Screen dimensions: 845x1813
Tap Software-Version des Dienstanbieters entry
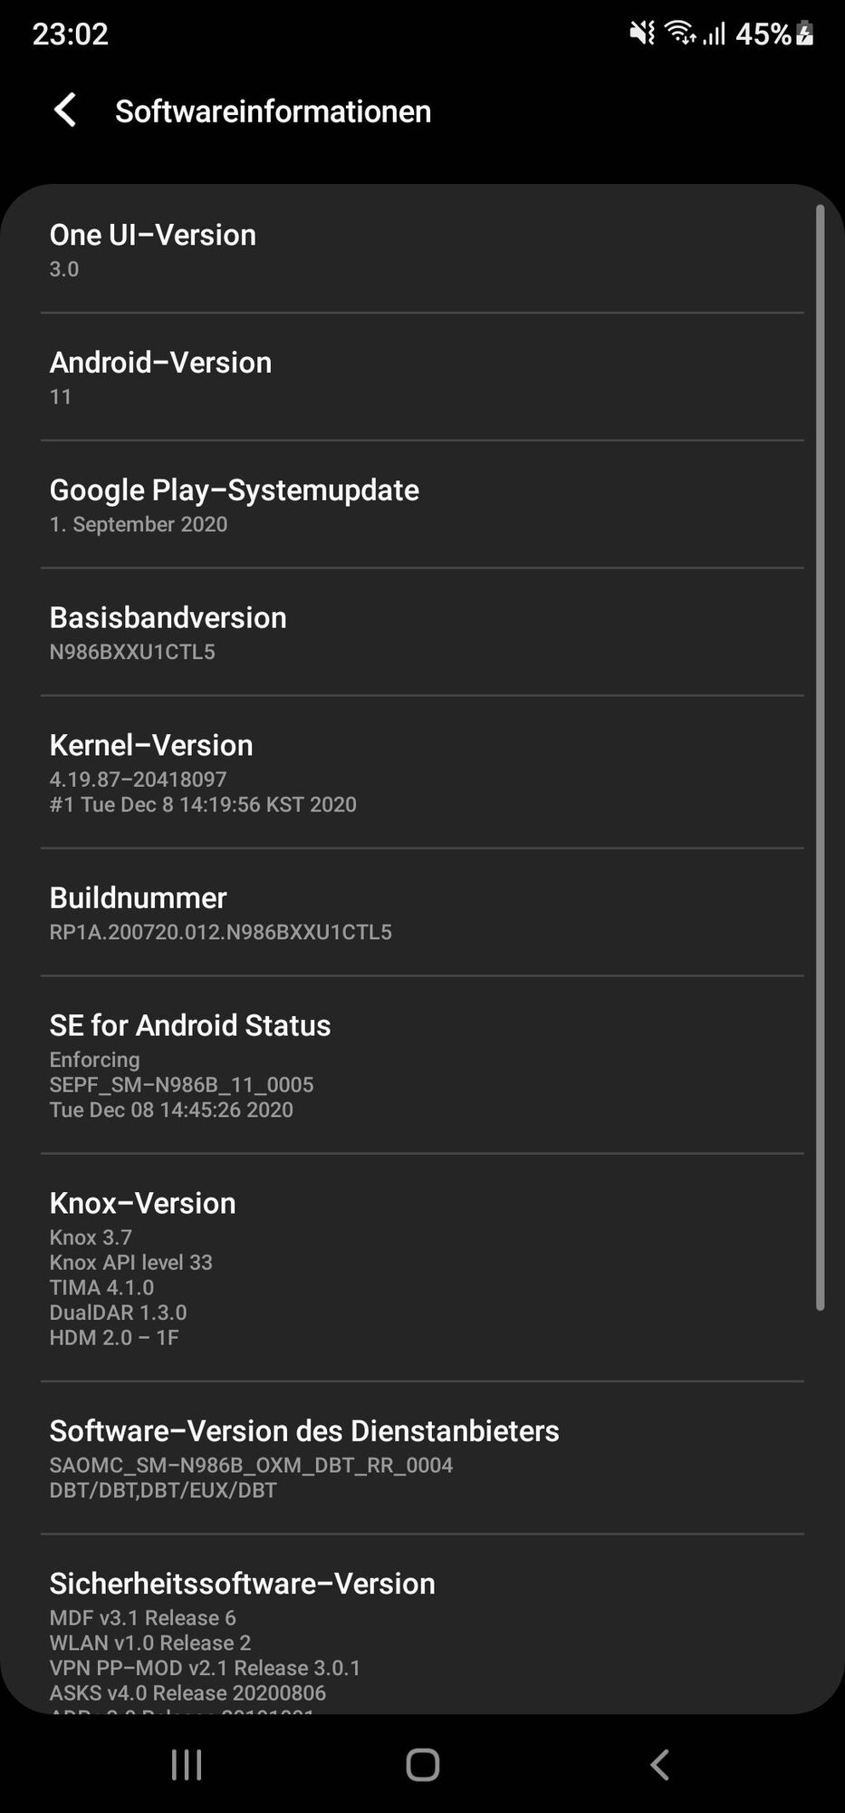(422, 1459)
